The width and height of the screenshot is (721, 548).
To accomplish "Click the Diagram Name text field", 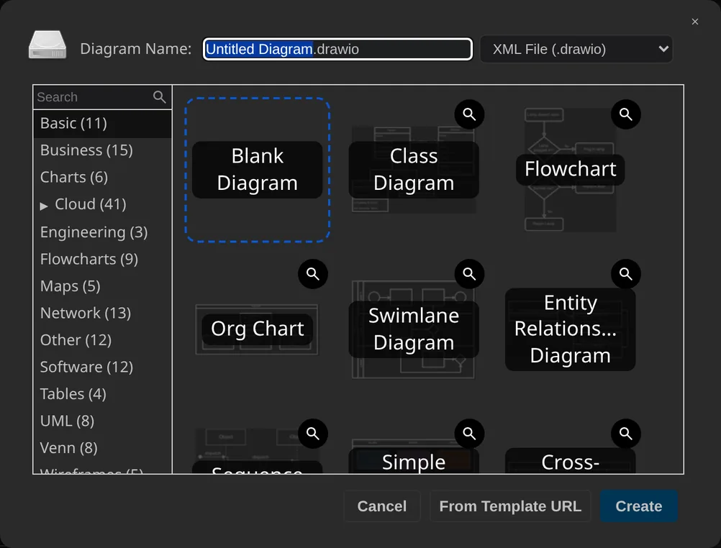I will click(337, 49).
